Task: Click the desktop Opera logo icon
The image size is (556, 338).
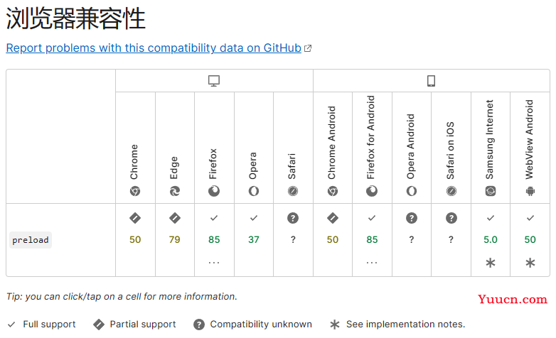Action: 254,191
